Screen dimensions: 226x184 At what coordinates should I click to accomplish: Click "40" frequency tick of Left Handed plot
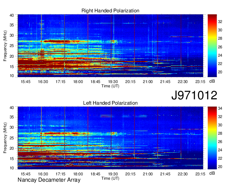[x=12, y=108]
